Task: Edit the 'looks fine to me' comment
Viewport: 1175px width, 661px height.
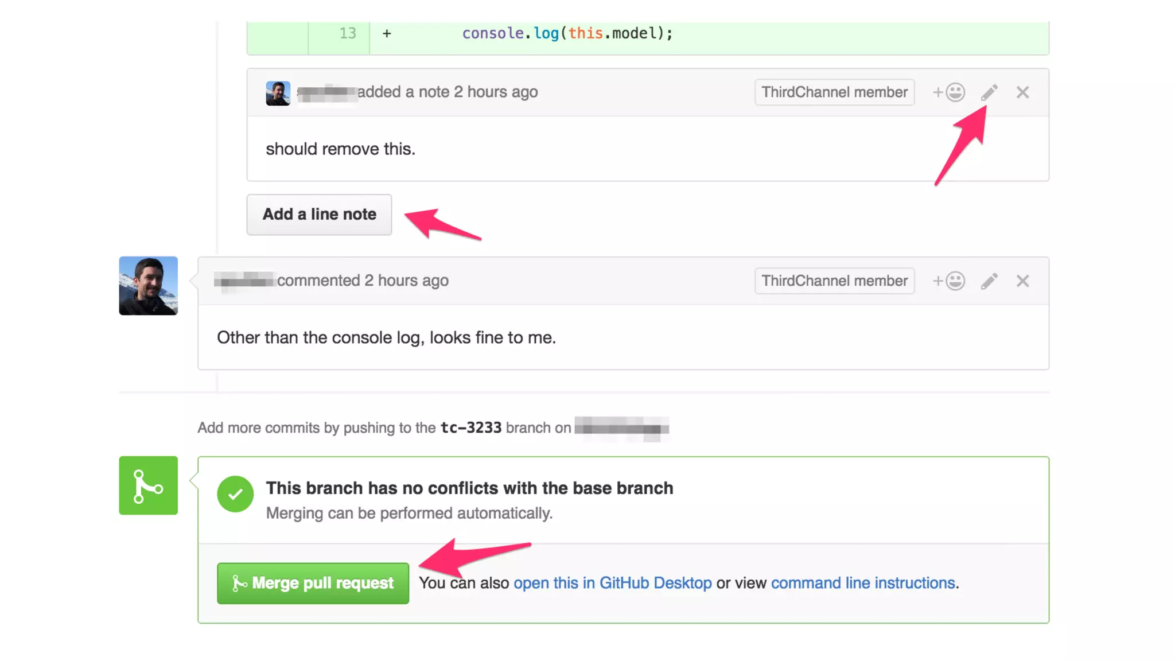Action: click(x=989, y=281)
